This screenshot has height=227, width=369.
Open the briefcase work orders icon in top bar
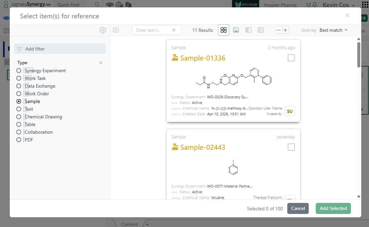pyautogui.click(x=119, y=4)
